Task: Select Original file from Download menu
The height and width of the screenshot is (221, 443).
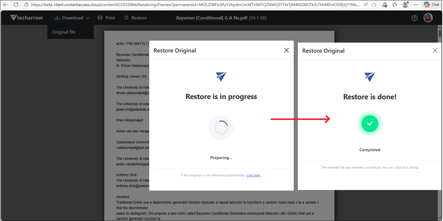Action: [x=64, y=32]
